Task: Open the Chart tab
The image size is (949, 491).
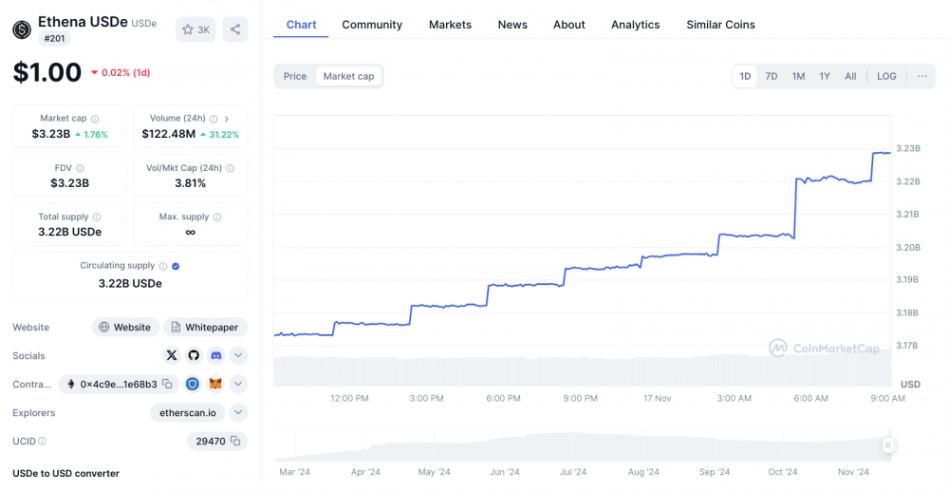Action: [301, 25]
